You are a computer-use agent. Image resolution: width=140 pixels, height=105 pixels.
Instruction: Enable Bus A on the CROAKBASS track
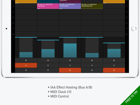coord(48,65)
